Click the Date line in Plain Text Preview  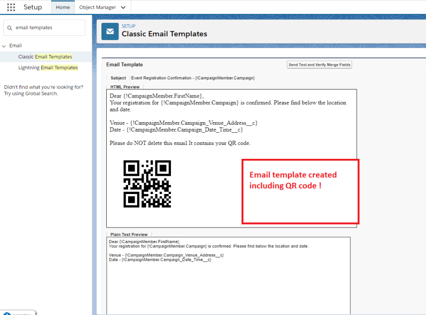[x=160, y=260]
